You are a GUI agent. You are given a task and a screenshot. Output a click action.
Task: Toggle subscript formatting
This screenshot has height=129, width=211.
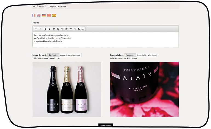point(62,29)
